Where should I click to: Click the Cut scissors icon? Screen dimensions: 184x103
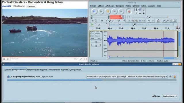tap(129, 21)
